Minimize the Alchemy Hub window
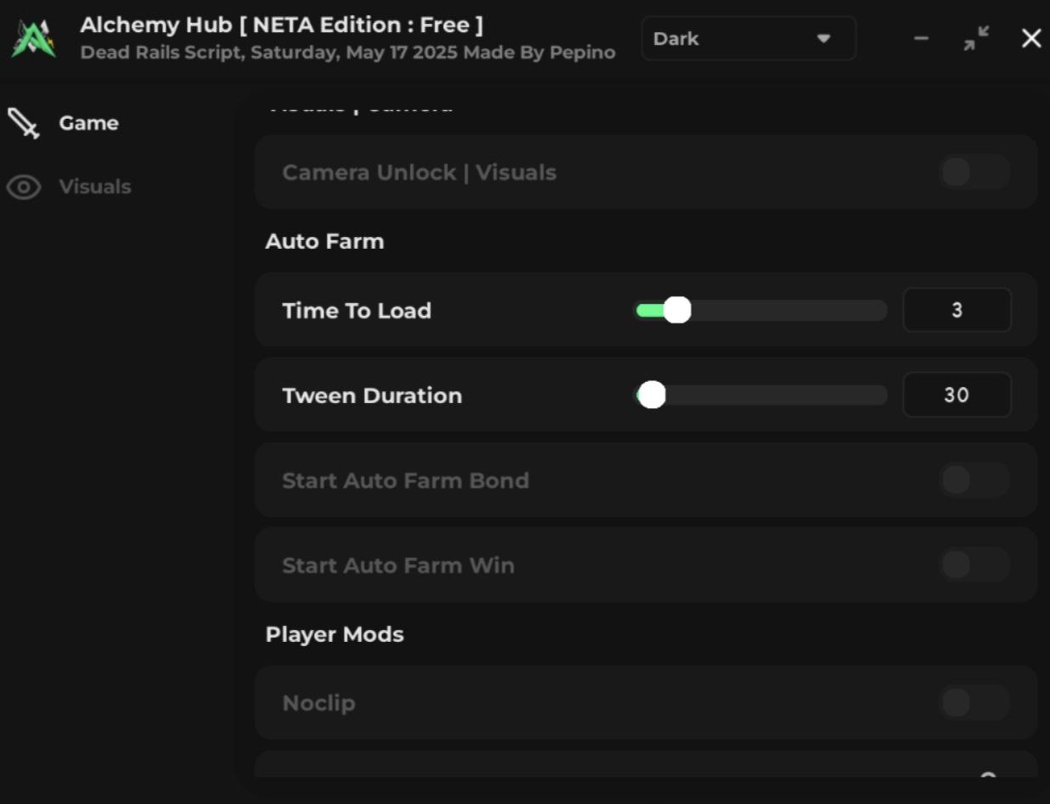 921,39
